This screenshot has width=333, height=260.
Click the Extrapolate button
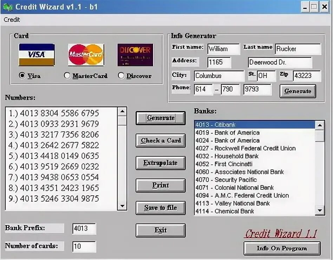tap(161, 163)
